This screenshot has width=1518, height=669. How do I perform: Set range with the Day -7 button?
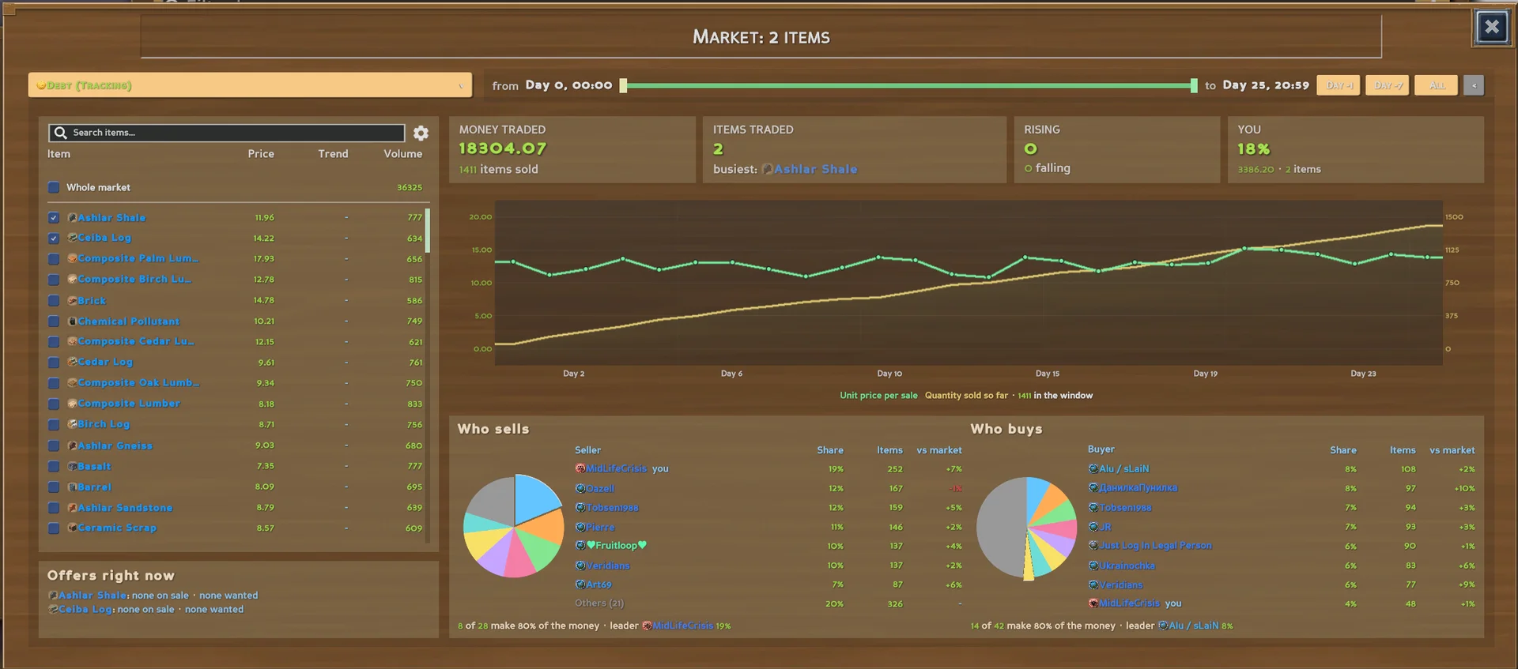(1388, 85)
